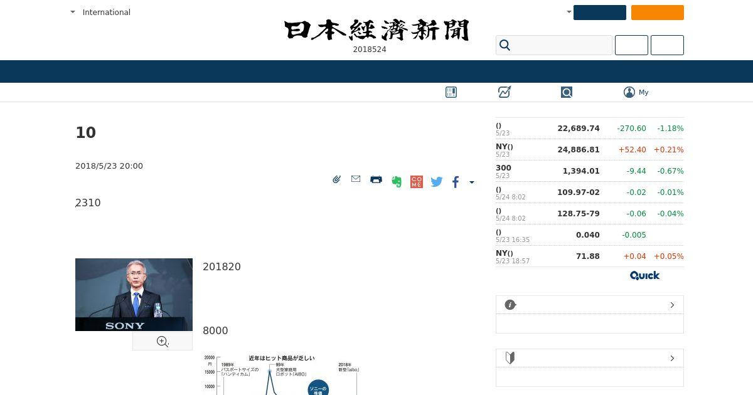Viewport: 753px width, 395px height.
Task: Open the hit products chart image
Action: [x=280, y=374]
